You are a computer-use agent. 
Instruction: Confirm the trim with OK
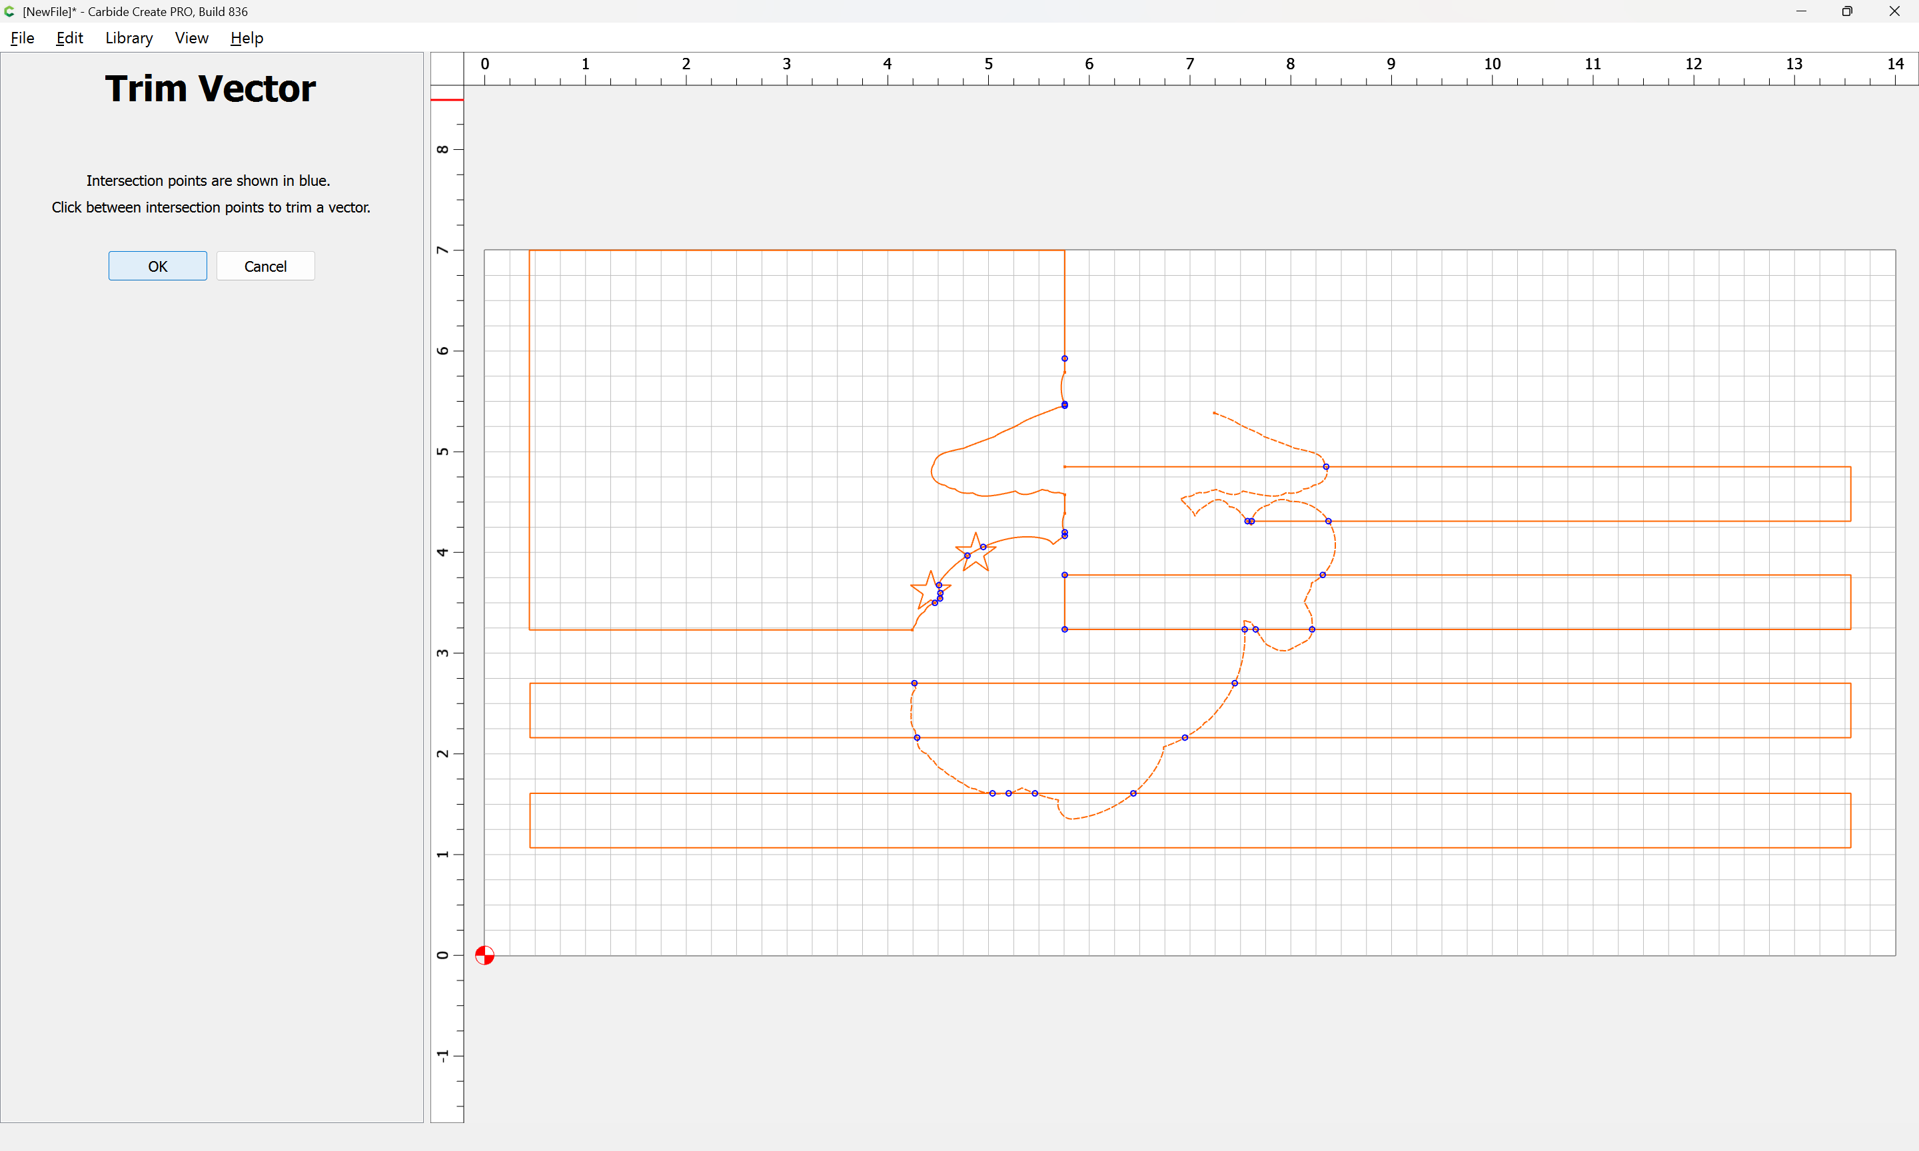[157, 266]
